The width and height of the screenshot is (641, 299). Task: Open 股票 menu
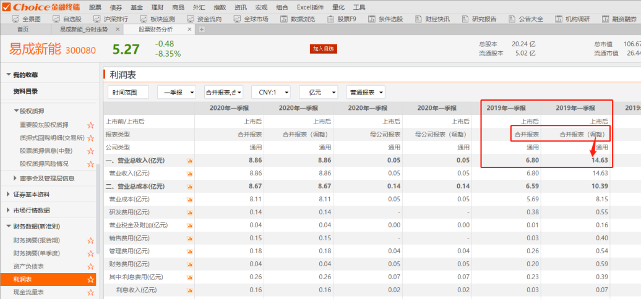pos(95,7)
